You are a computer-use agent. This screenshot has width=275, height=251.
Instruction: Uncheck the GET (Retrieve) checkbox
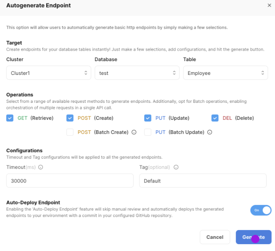point(10,118)
